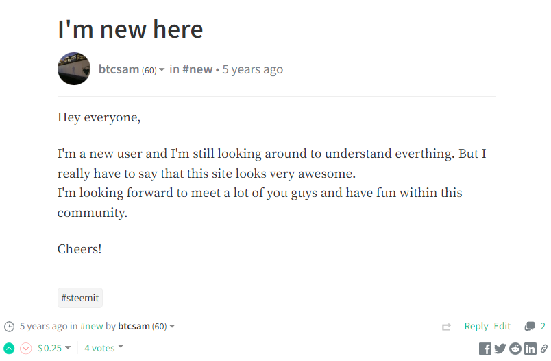Click the Edit link
The width and height of the screenshot is (551, 361).
click(x=502, y=326)
